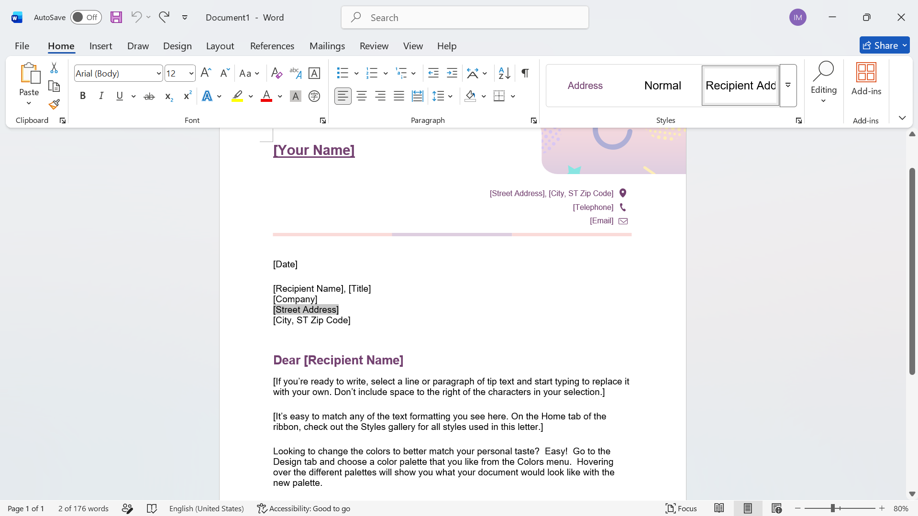Apply character border icon
This screenshot has height=516, width=918.
click(x=314, y=73)
